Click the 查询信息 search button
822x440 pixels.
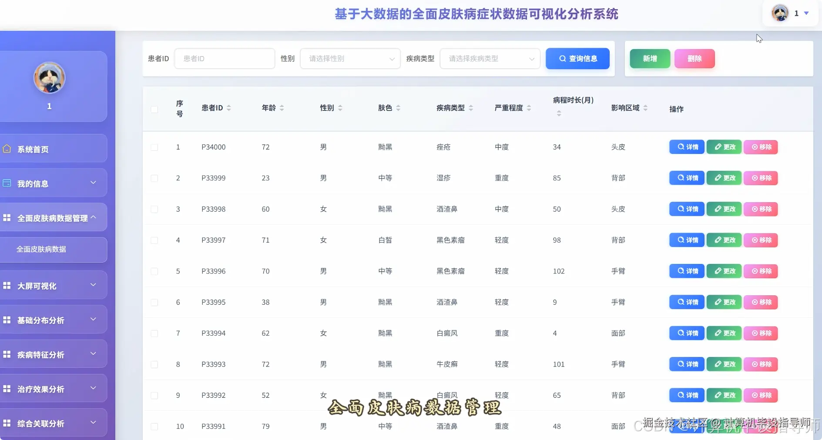(577, 58)
